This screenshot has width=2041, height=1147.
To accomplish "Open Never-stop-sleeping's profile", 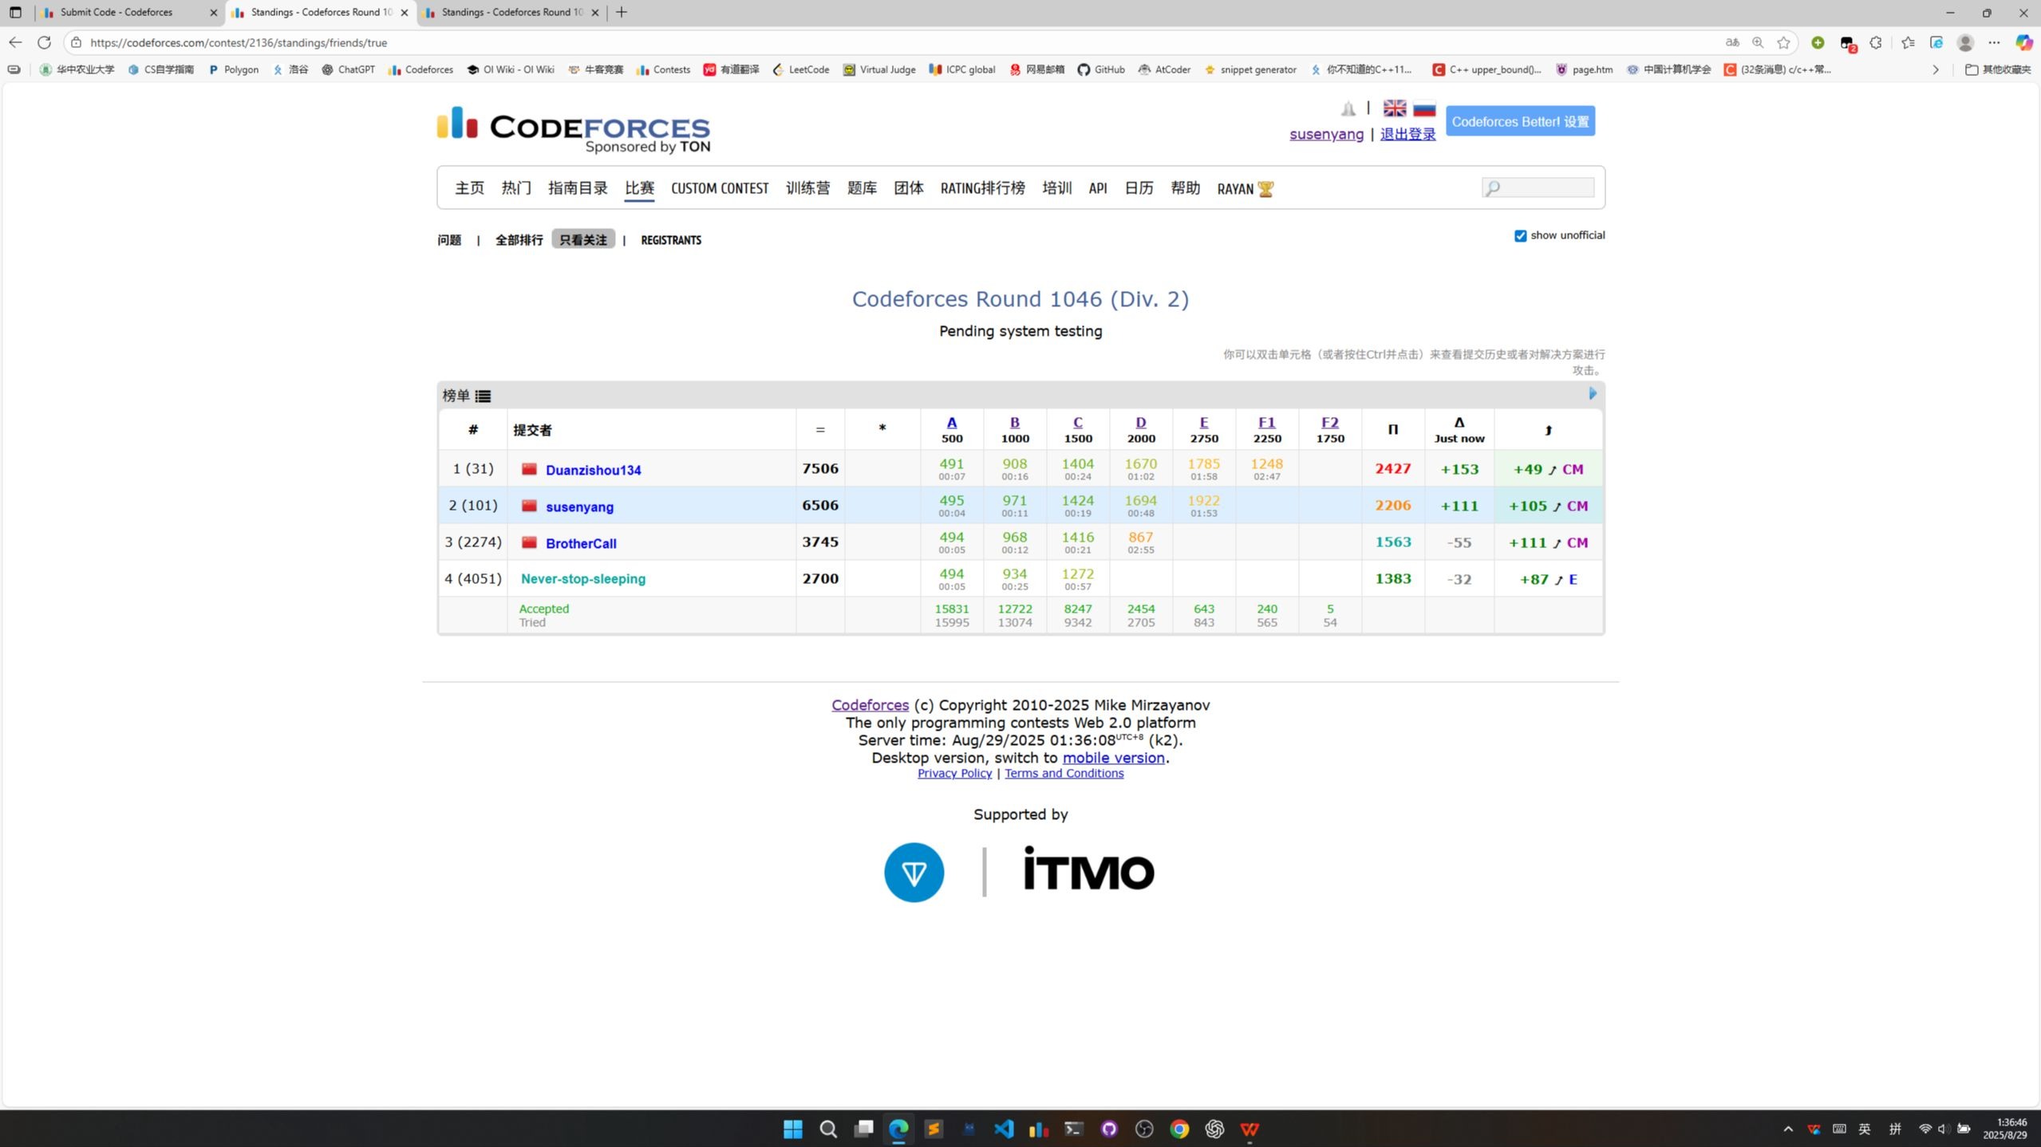I will click(x=582, y=579).
